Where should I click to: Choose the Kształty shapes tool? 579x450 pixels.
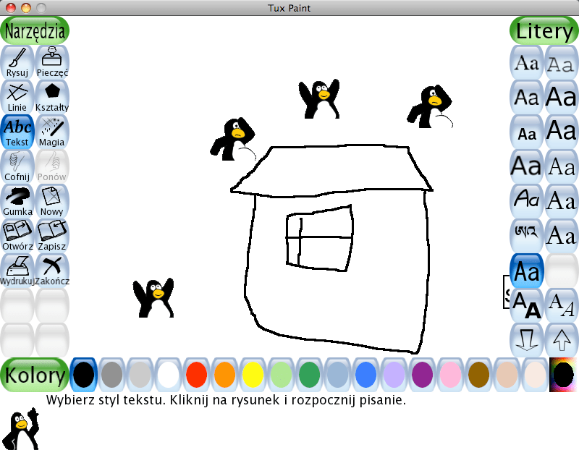[x=51, y=95]
